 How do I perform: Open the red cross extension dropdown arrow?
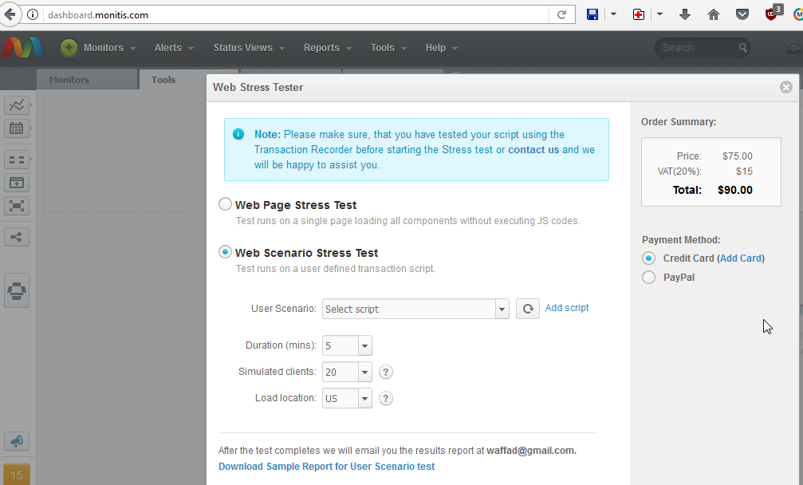(659, 14)
